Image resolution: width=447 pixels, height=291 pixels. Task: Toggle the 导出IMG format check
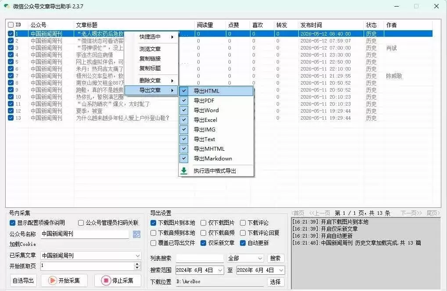[184, 130]
